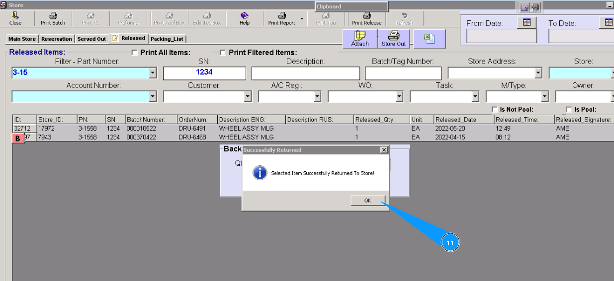Screen dimensions: 614x281
Task: Click the Proforma toolbar icon
Action: point(128,19)
